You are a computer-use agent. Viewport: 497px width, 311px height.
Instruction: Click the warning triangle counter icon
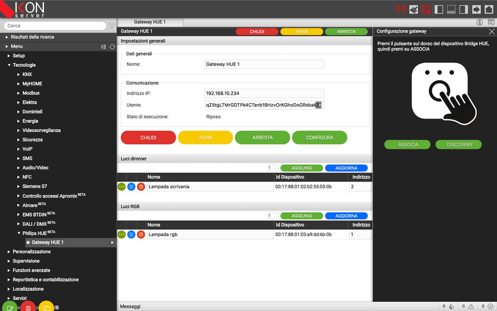tap(471, 306)
